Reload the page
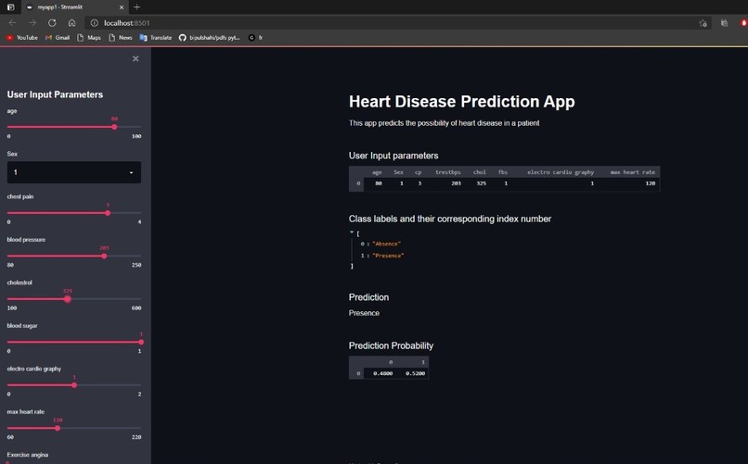 point(52,23)
